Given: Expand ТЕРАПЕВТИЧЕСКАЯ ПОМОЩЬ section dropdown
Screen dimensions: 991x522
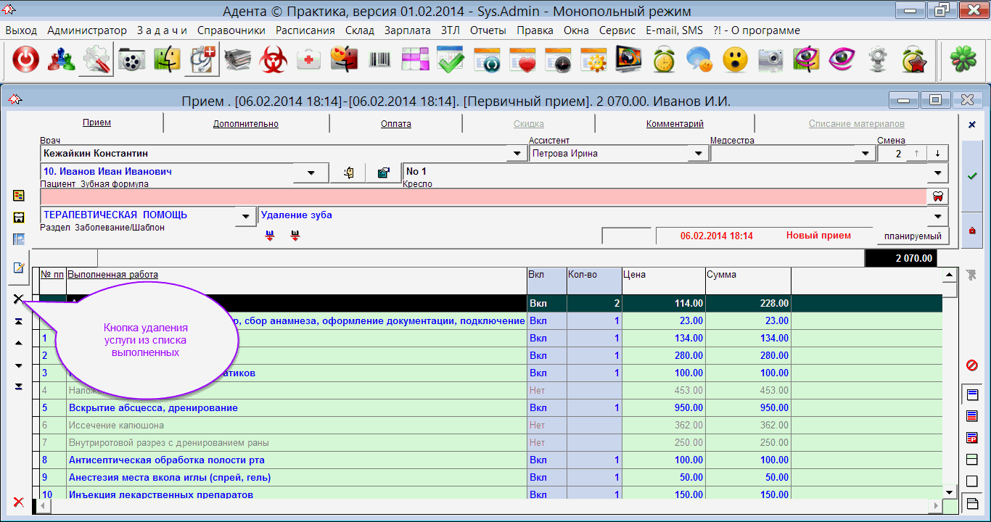Looking at the screenshot, I should point(247,216).
